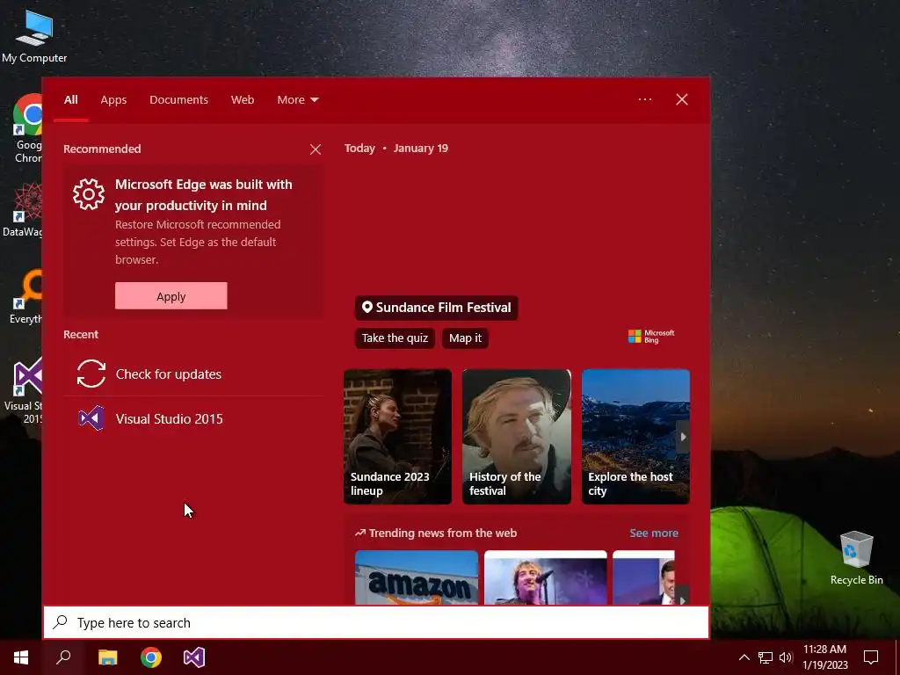Open the Windows Start menu
Image resolution: width=900 pixels, height=675 pixels.
tap(21, 657)
